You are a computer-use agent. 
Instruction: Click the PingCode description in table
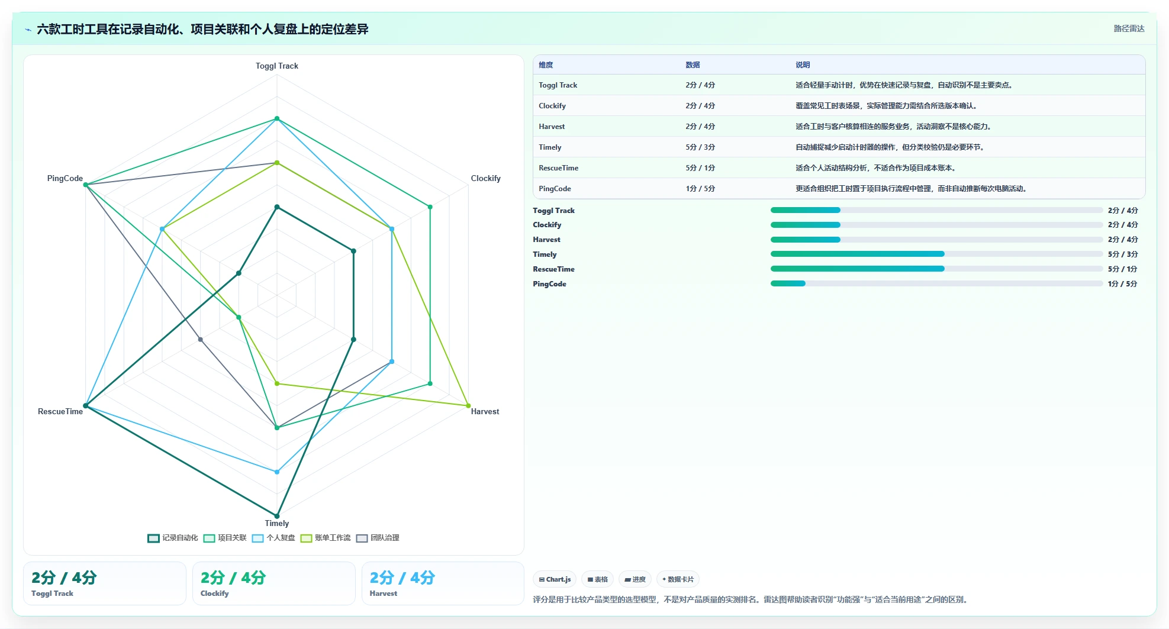911,189
